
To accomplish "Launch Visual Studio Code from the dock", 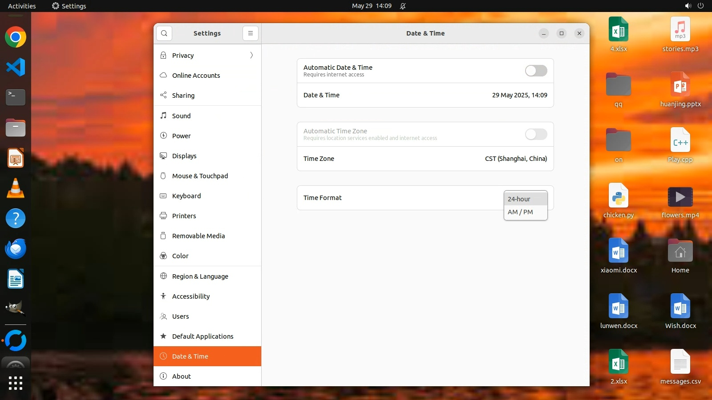I will pyautogui.click(x=16, y=67).
